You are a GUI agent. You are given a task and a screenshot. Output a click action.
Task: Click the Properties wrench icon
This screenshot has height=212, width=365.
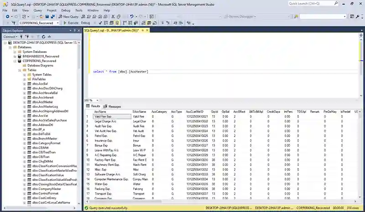click(358, 16)
